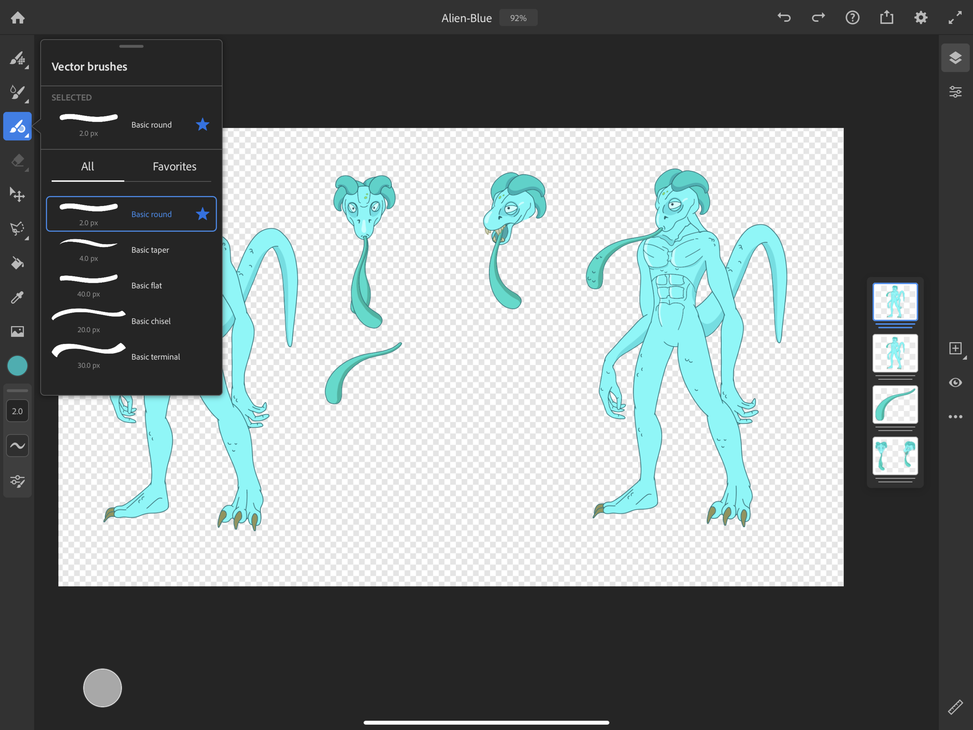Select the Eraser tool
Image resolution: width=973 pixels, height=730 pixels.
tap(17, 161)
